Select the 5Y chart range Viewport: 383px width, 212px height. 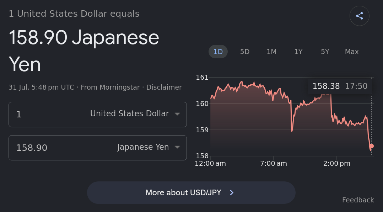[325, 52]
